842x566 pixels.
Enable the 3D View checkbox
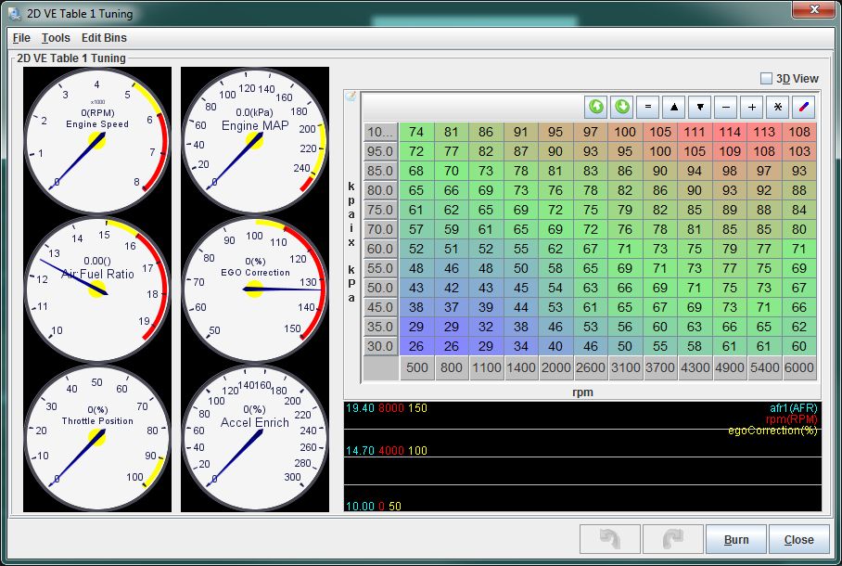[766, 79]
